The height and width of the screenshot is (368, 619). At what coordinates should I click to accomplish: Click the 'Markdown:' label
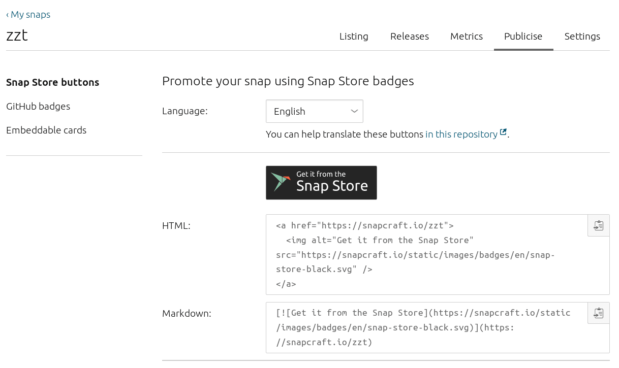click(187, 313)
